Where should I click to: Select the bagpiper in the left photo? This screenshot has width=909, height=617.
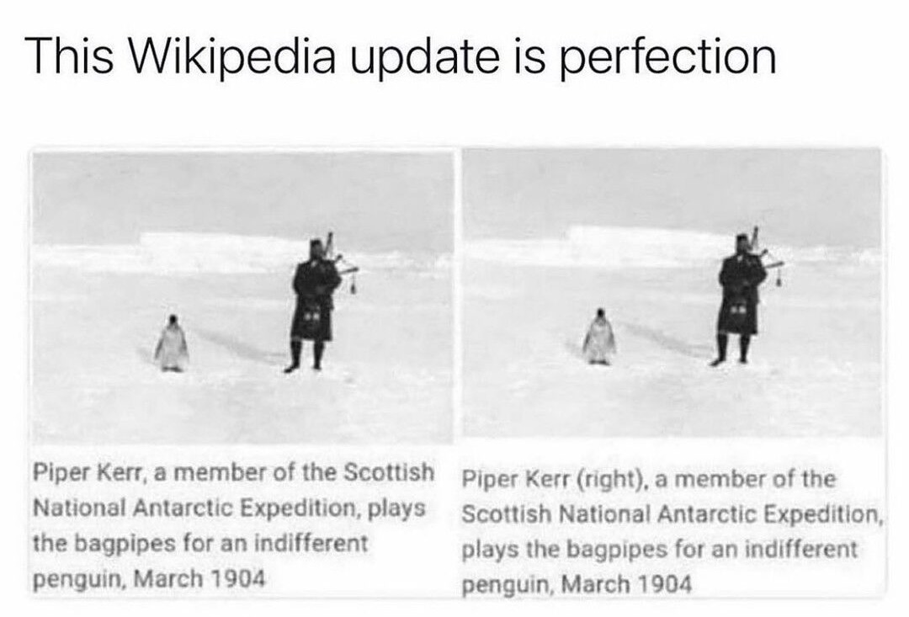[x=317, y=301]
